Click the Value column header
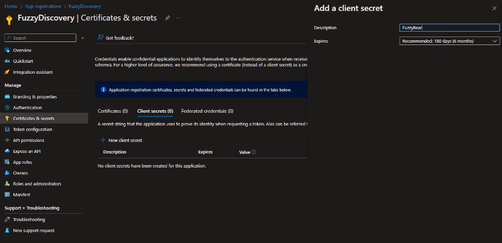Viewport: 502px width, 243px height. pyautogui.click(x=244, y=152)
